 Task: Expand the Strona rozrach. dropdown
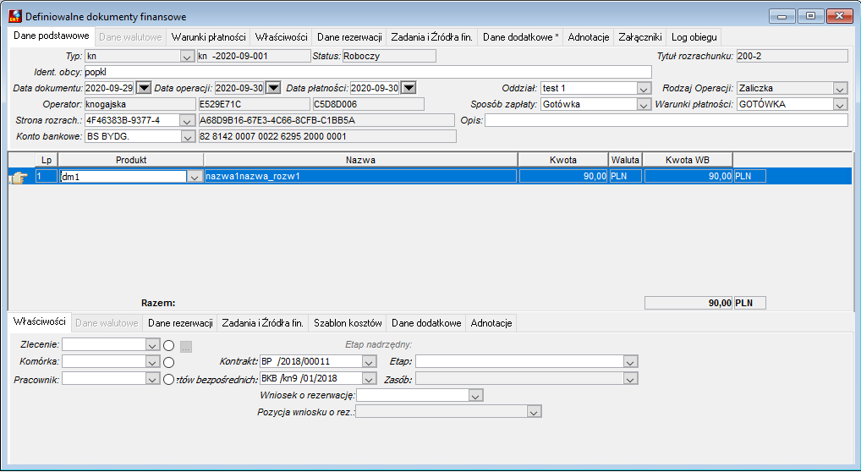(187, 121)
